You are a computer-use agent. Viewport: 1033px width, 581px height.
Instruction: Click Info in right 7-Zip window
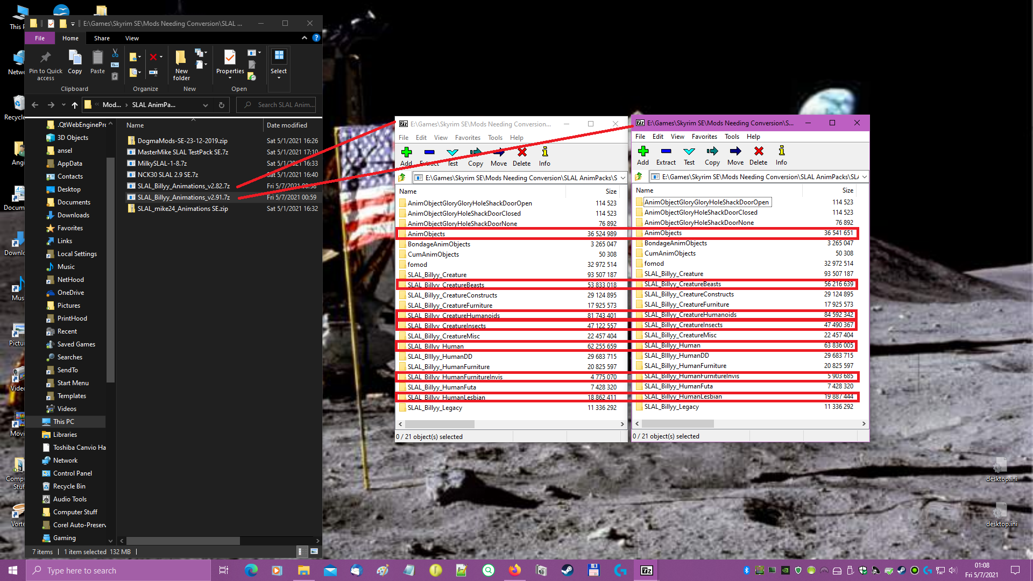781,155
